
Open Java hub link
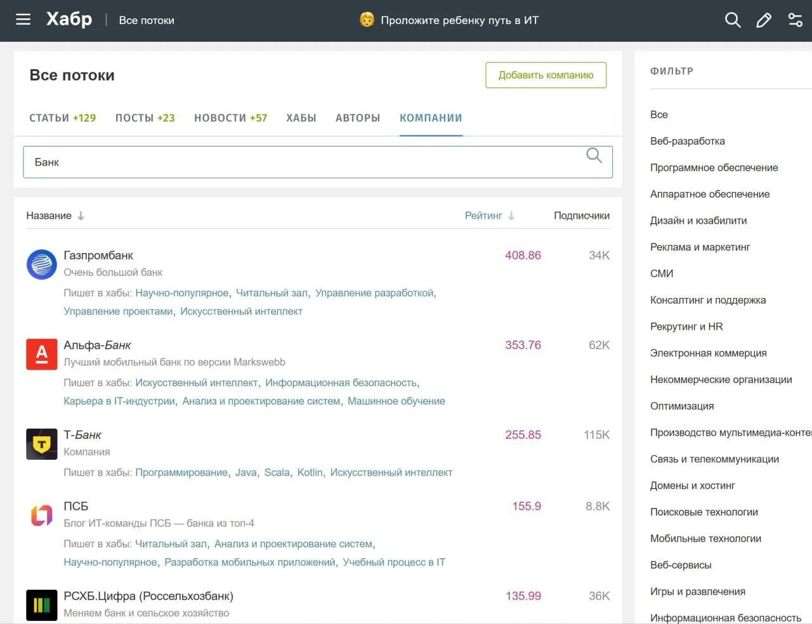coord(246,472)
